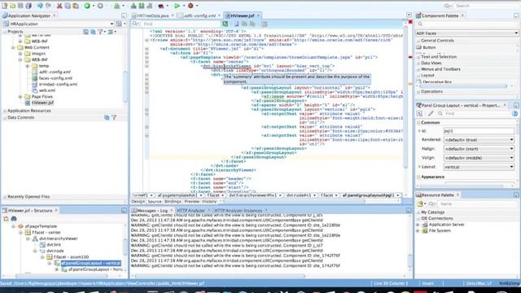Click the Id field showing pgl3
This screenshot has height=293, width=521.
click(x=479, y=131)
